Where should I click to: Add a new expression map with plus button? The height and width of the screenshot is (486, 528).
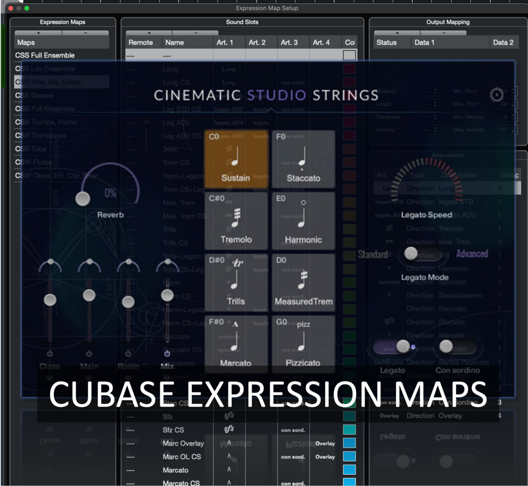pyautogui.click(x=38, y=33)
